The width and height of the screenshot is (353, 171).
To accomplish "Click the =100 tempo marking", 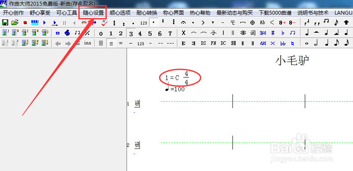I will coord(177,89).
